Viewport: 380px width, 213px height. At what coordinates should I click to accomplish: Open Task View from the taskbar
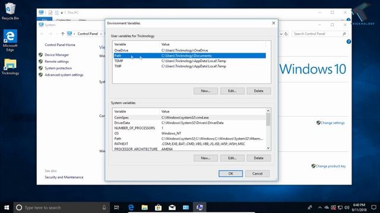click(x=116, y=208)
